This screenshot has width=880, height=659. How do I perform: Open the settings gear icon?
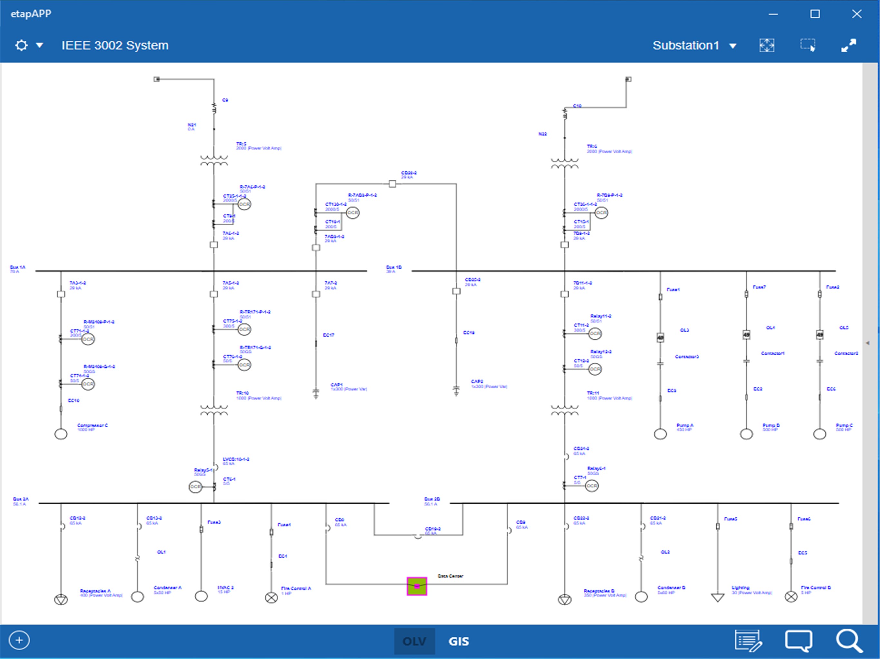coord(21,45)
